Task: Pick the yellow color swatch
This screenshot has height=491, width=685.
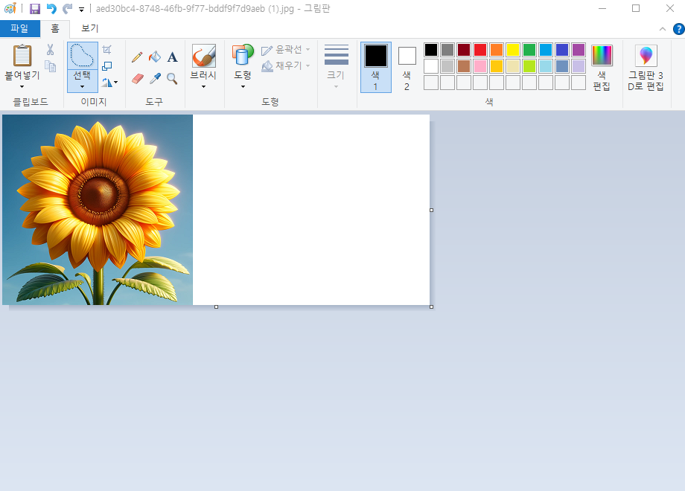Action: 513,50
